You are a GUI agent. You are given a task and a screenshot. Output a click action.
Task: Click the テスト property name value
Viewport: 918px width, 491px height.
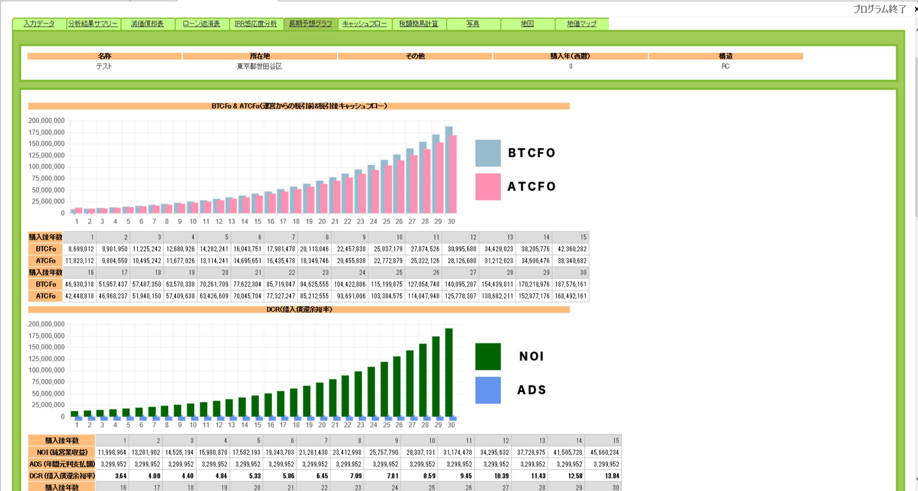coord(104,66)
